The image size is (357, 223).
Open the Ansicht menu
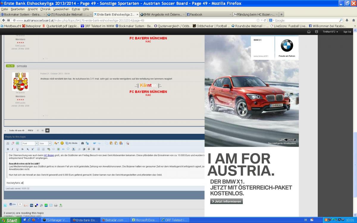[33, 9]
